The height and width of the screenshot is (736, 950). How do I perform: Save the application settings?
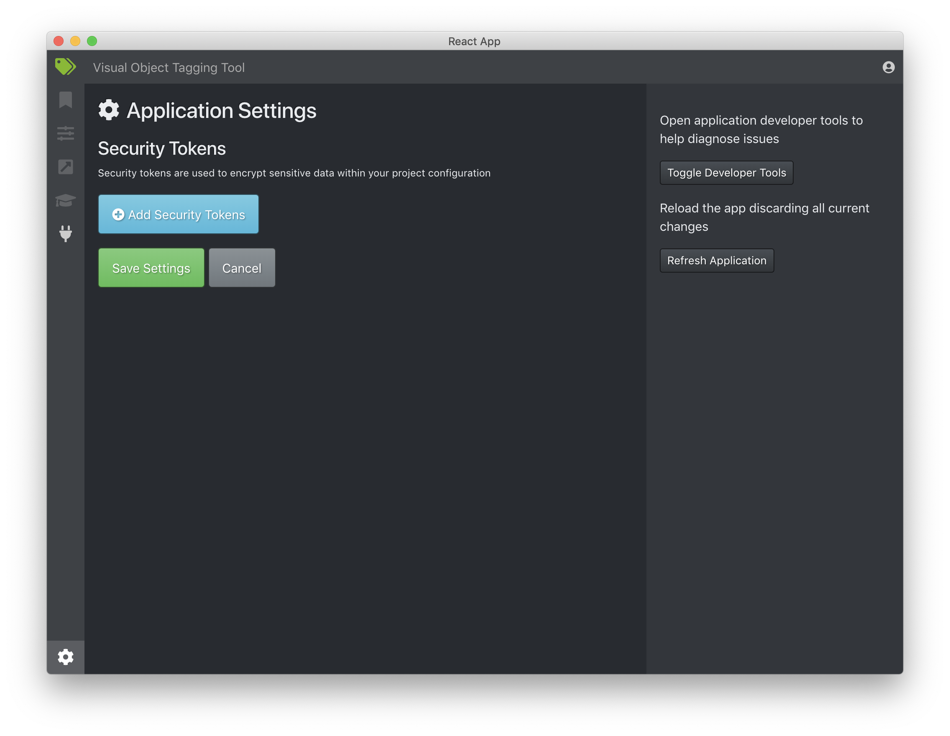click(x=151, y=268)
